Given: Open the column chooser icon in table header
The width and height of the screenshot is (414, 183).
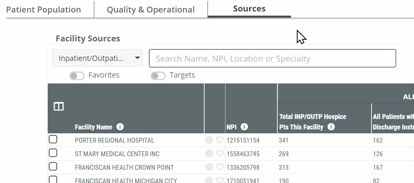Looking at the screenshot, I should pyautogui.click(x=59, y=106).
